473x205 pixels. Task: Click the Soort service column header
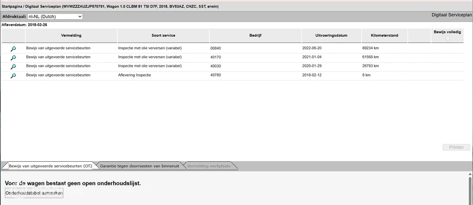click(x=163, y=35)
